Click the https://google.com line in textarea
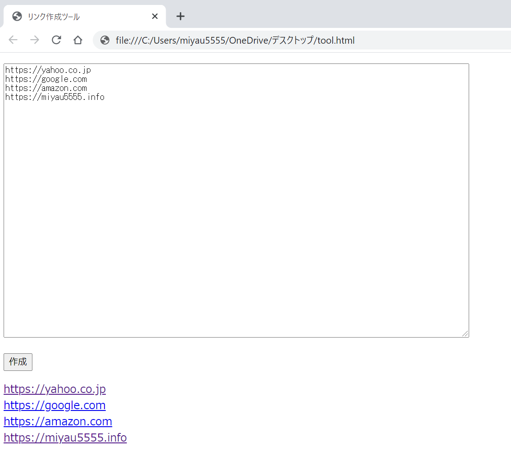This screenshot has height=469, width=511. (46, 79)
